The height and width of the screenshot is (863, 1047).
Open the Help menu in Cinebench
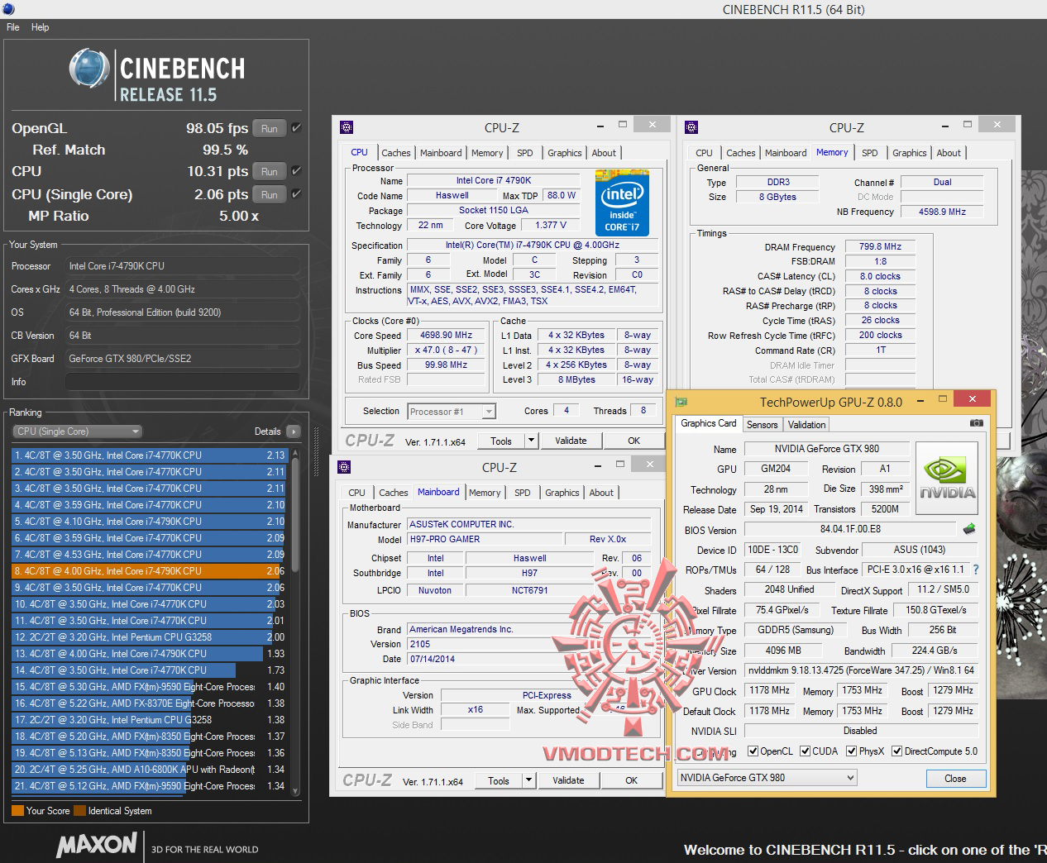[41, 27]
